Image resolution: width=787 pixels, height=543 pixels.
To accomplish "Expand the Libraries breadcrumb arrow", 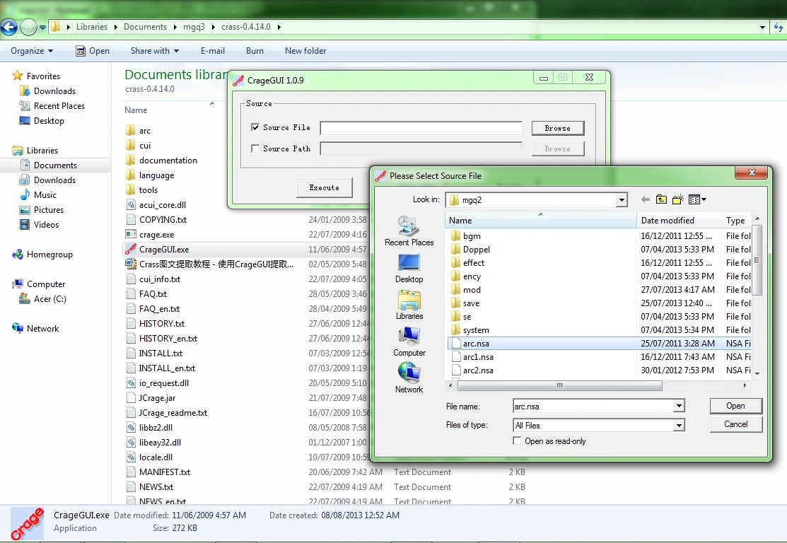I will (x=116, y=27).
